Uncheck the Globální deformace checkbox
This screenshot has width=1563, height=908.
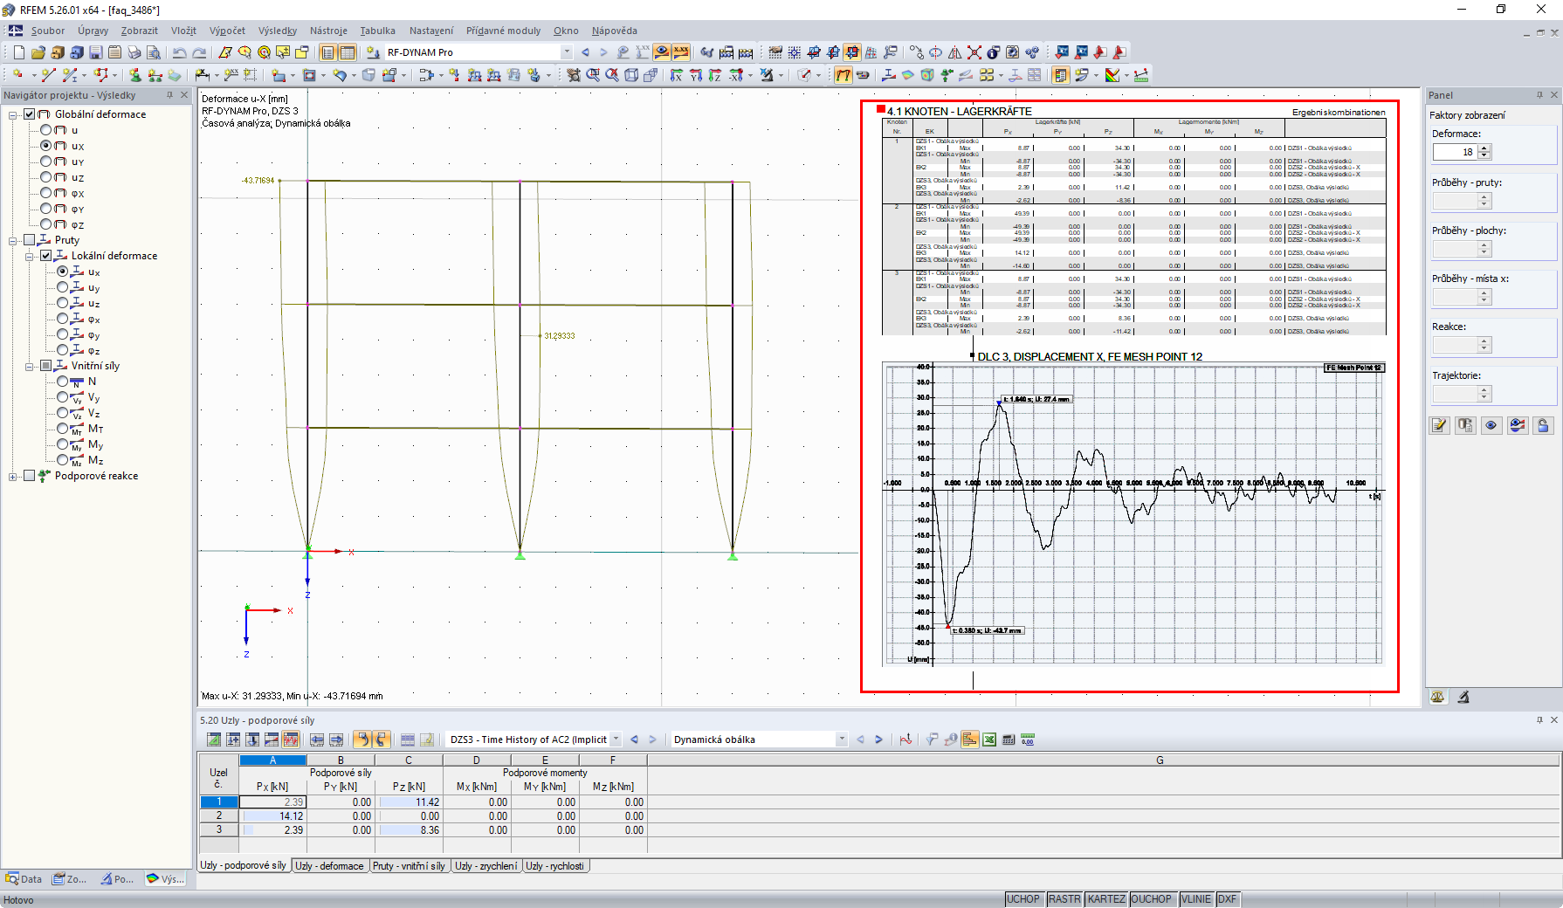click(x=30, y=114)
